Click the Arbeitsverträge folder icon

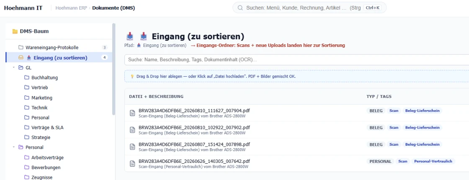[27, 157]
